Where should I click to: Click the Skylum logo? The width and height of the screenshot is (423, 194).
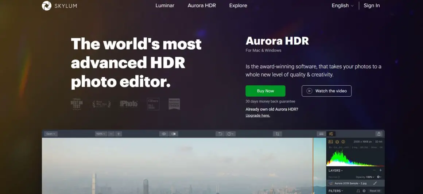coord(59,6)
